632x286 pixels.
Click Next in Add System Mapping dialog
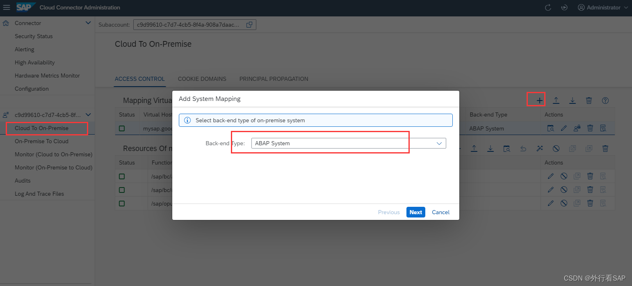[x=416, y=212]
